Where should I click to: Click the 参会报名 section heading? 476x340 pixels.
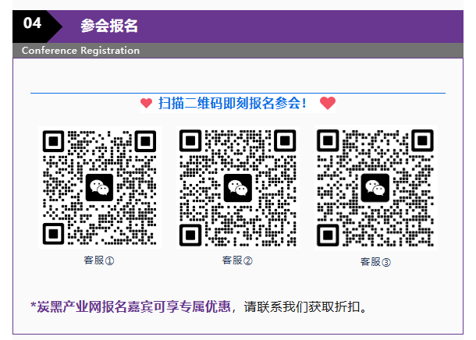(x=108, y=26)
